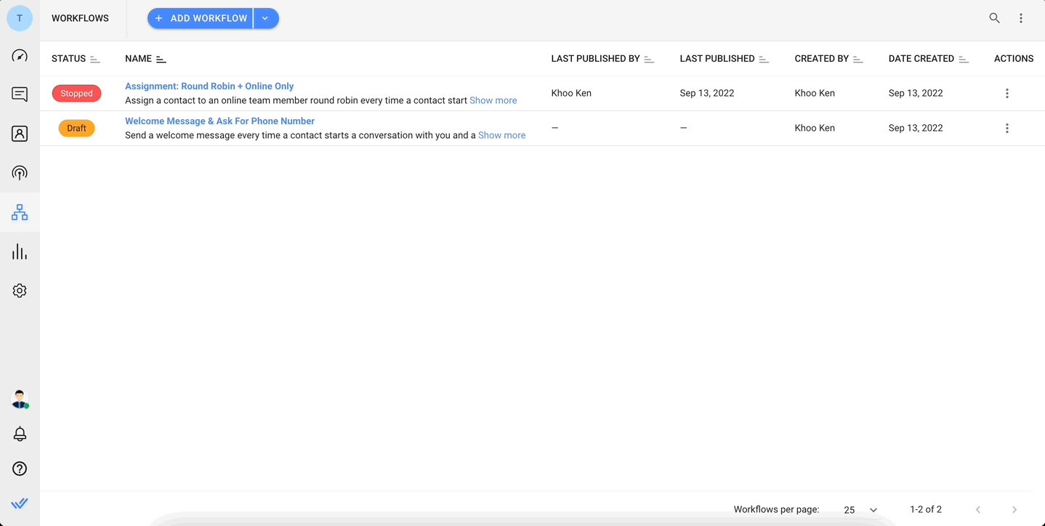
Task: Click Last Published date Sep 13, 2022
Action: click(706, 93)
